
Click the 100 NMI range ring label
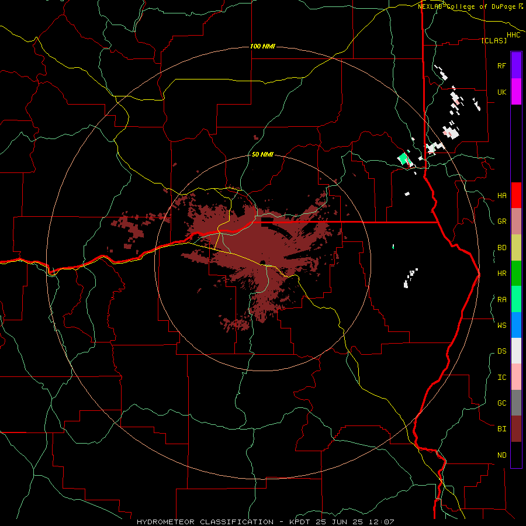(262, 46)
